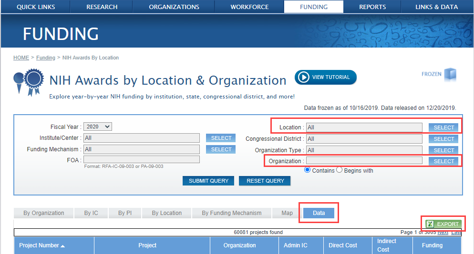Sort by Project Number column arrow
This screenshot has height=254, width=474.
[x=63, y=245]
